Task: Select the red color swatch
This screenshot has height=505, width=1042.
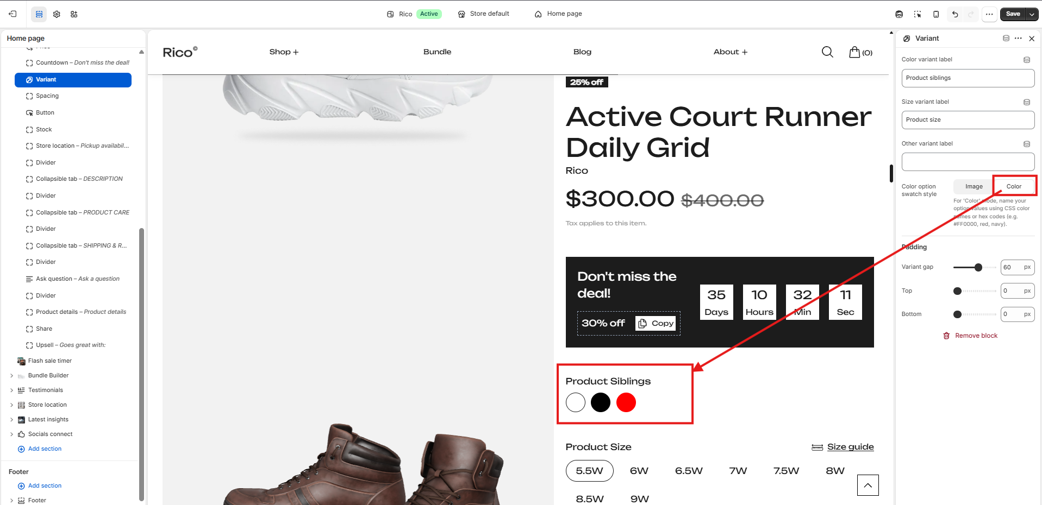Action: click(626, 402)
